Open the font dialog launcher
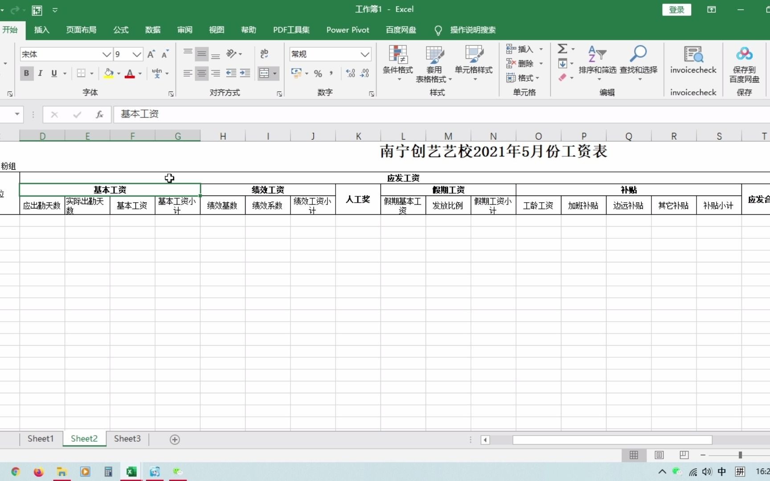Viewport: 770px width, 481px height. [171, 94]
